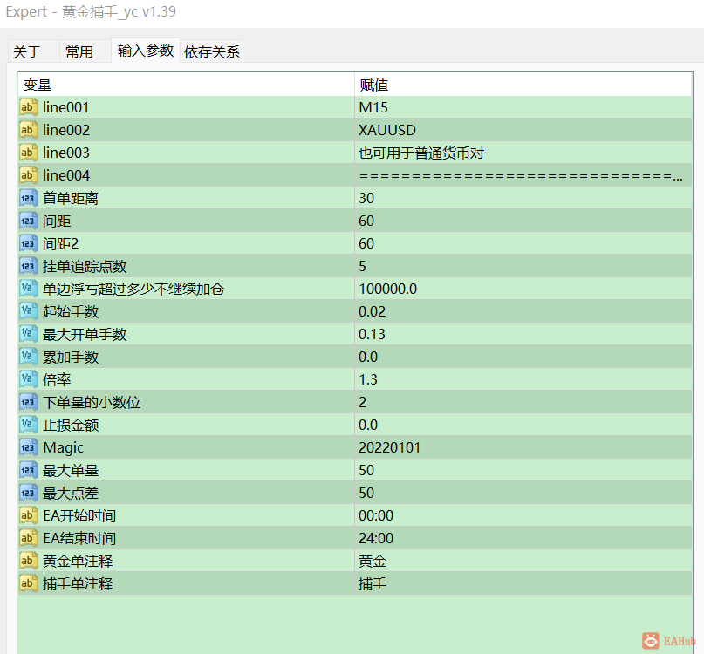The image size is (704, 654).
Task: Edit the line001 value M15
Action: point(523,107)
